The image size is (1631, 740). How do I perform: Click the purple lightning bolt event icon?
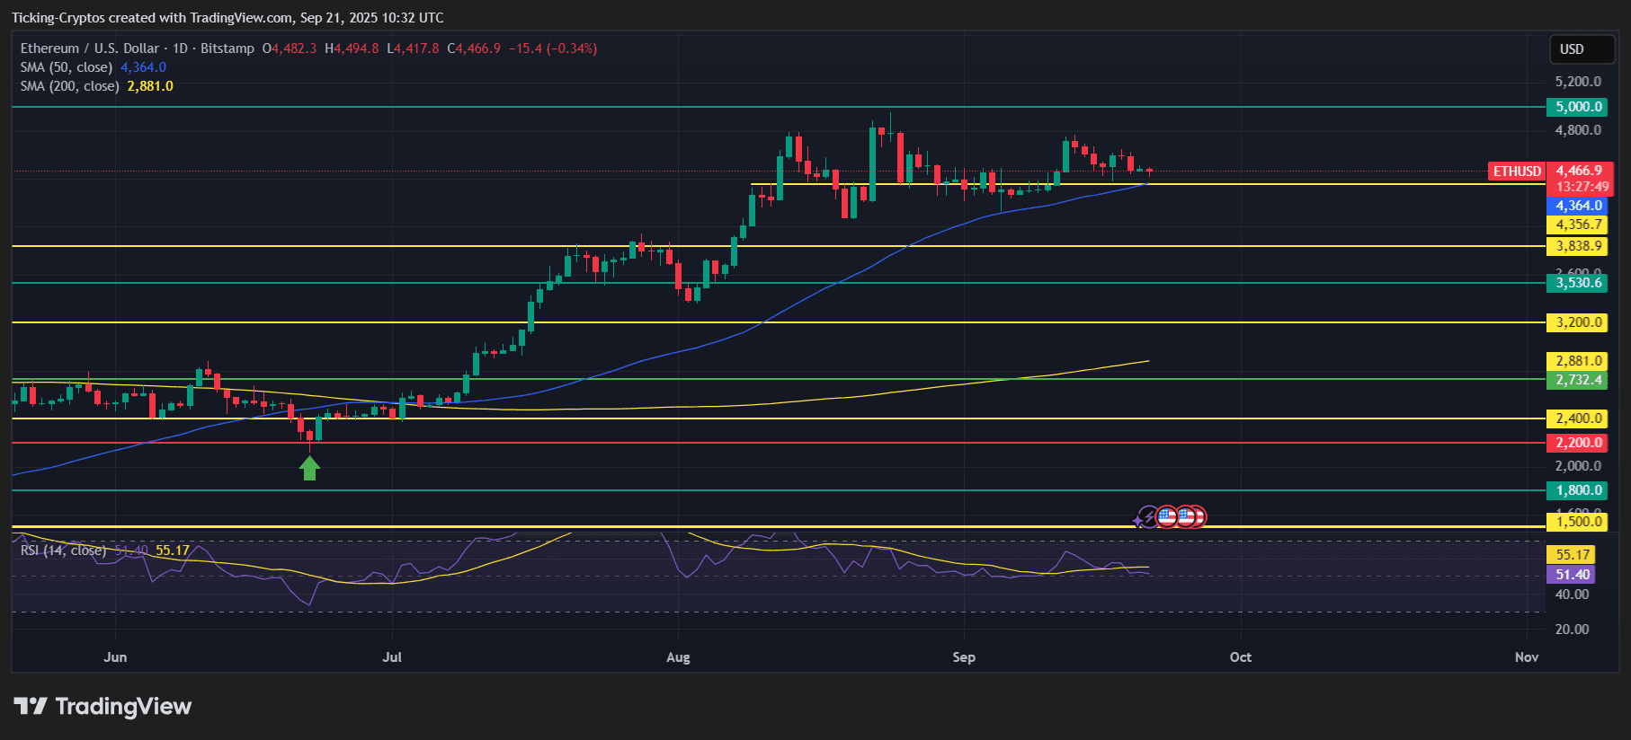pos(1148,516)
